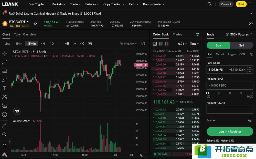The image size is (256, 159).
Task: Expand the Bonus Center menu
Action: (x=154, y=4)
